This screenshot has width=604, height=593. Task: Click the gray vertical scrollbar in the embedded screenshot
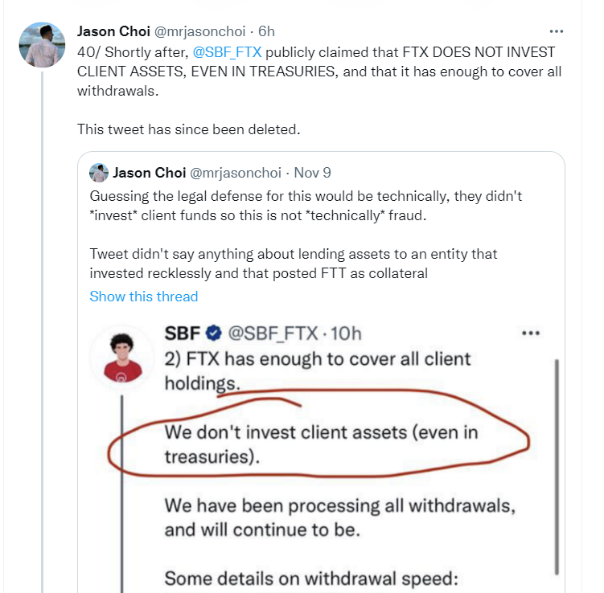556,466
